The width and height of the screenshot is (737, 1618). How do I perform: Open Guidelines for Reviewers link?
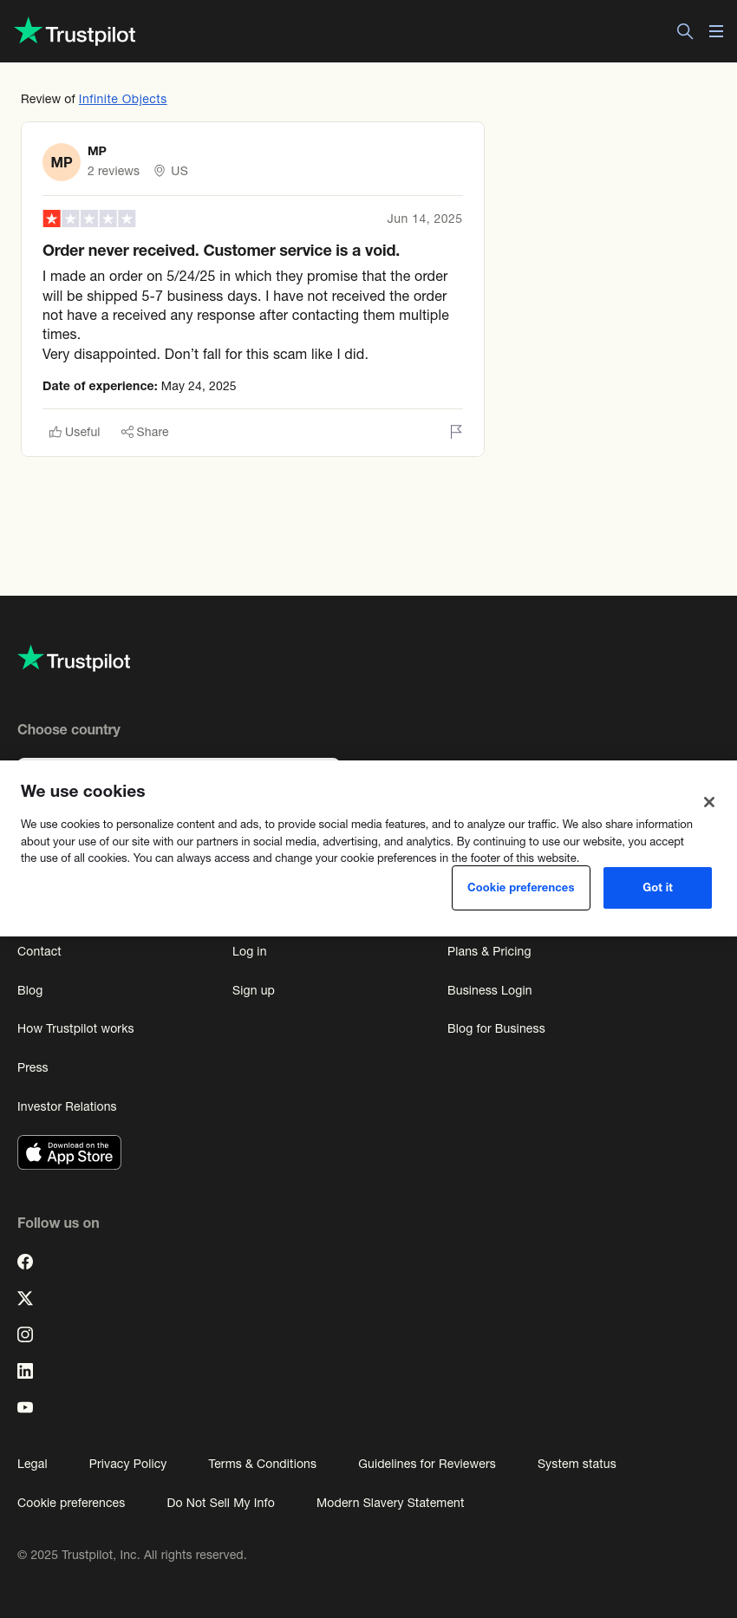427,1464
